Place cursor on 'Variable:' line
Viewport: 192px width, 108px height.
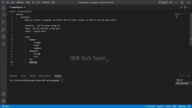25,17
